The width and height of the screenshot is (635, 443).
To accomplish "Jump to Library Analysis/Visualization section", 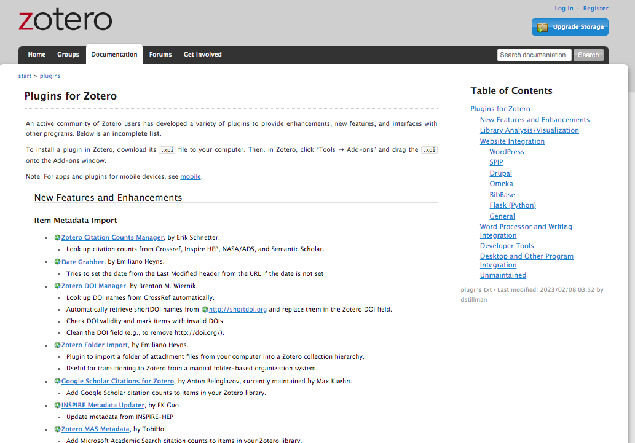I will 529,130.
